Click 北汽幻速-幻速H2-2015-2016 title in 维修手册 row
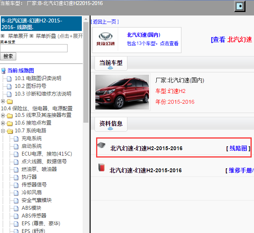254x233 pixels. tap(146, 170)
